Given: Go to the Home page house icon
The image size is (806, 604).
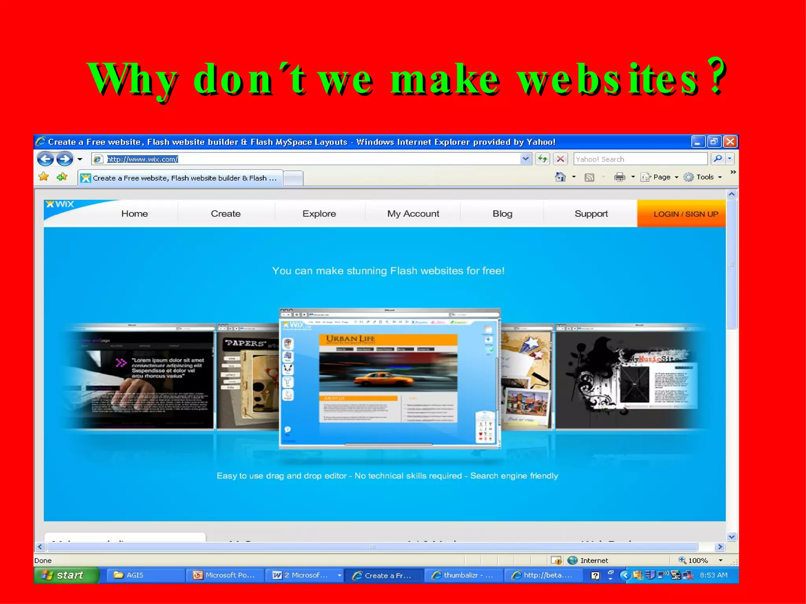Looking at the screenshot, I should (560, 177).
